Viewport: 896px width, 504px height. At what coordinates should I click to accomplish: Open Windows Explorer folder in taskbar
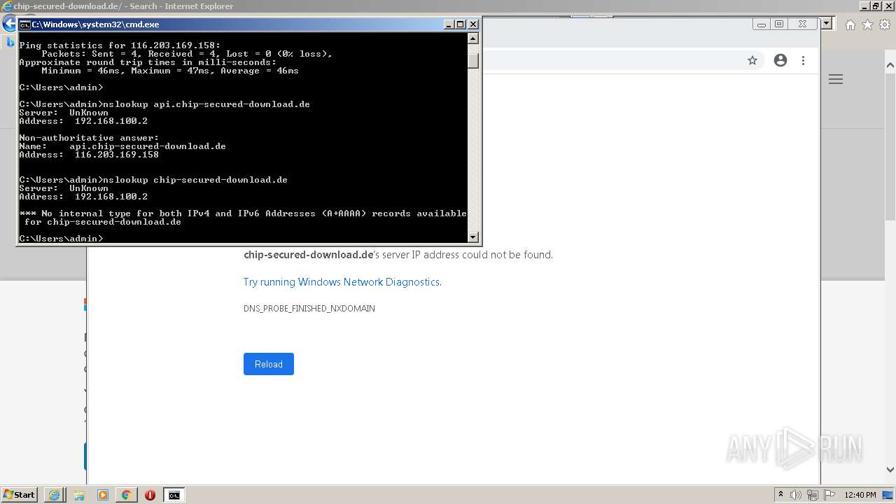pyautogui.click(x=79, y=495)
